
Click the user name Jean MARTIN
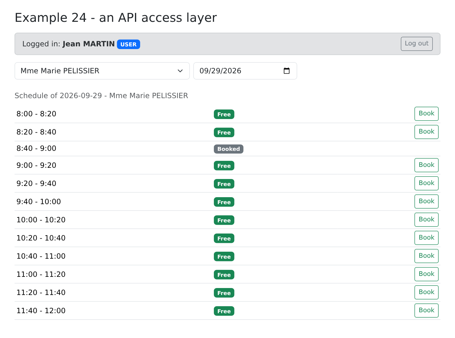coord(89,44)
